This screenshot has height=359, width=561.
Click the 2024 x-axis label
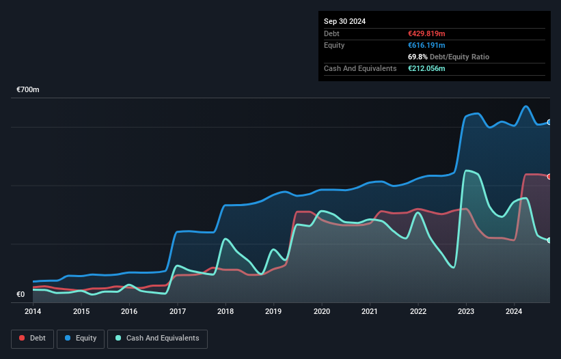514,311
